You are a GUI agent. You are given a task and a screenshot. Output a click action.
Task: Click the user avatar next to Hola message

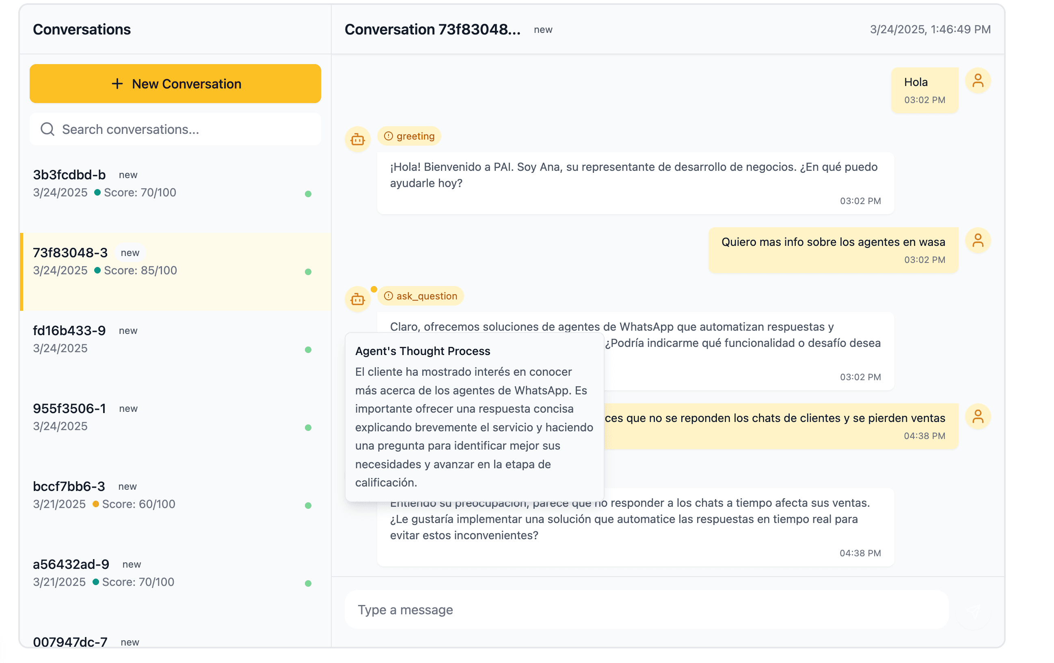pyautogui.click(x=977, y=81)
